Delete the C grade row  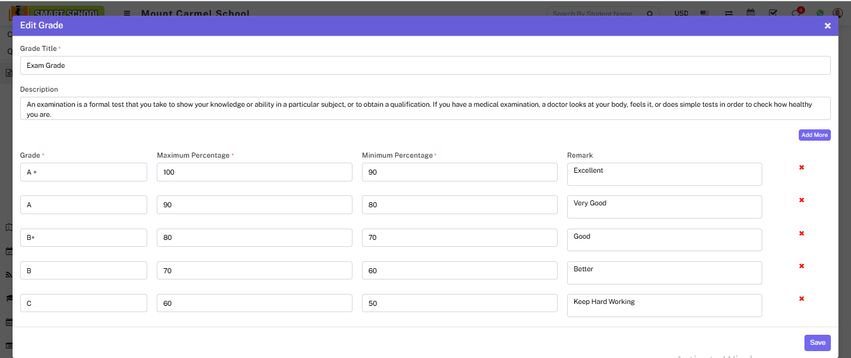pos(801,299)
